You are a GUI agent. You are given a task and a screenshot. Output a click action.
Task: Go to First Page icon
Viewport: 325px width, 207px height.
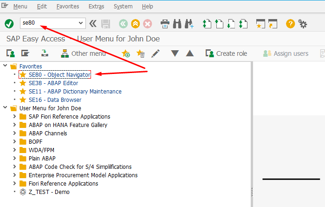coord(207,24)
